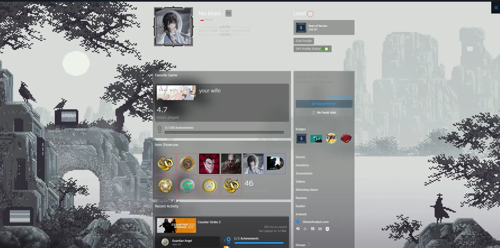
Task: Open the Artwork link
Action: [301, 214]
